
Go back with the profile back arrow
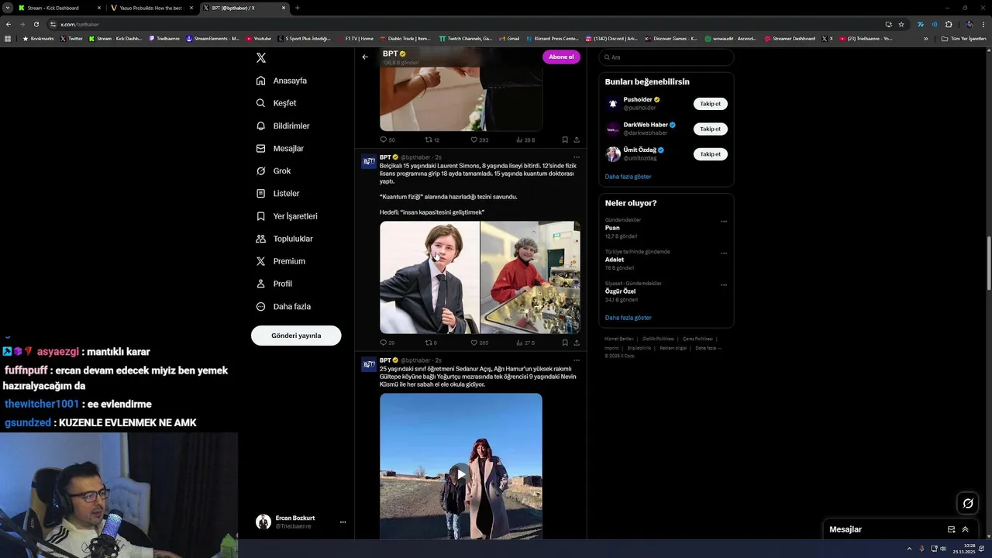click(365, 57)
